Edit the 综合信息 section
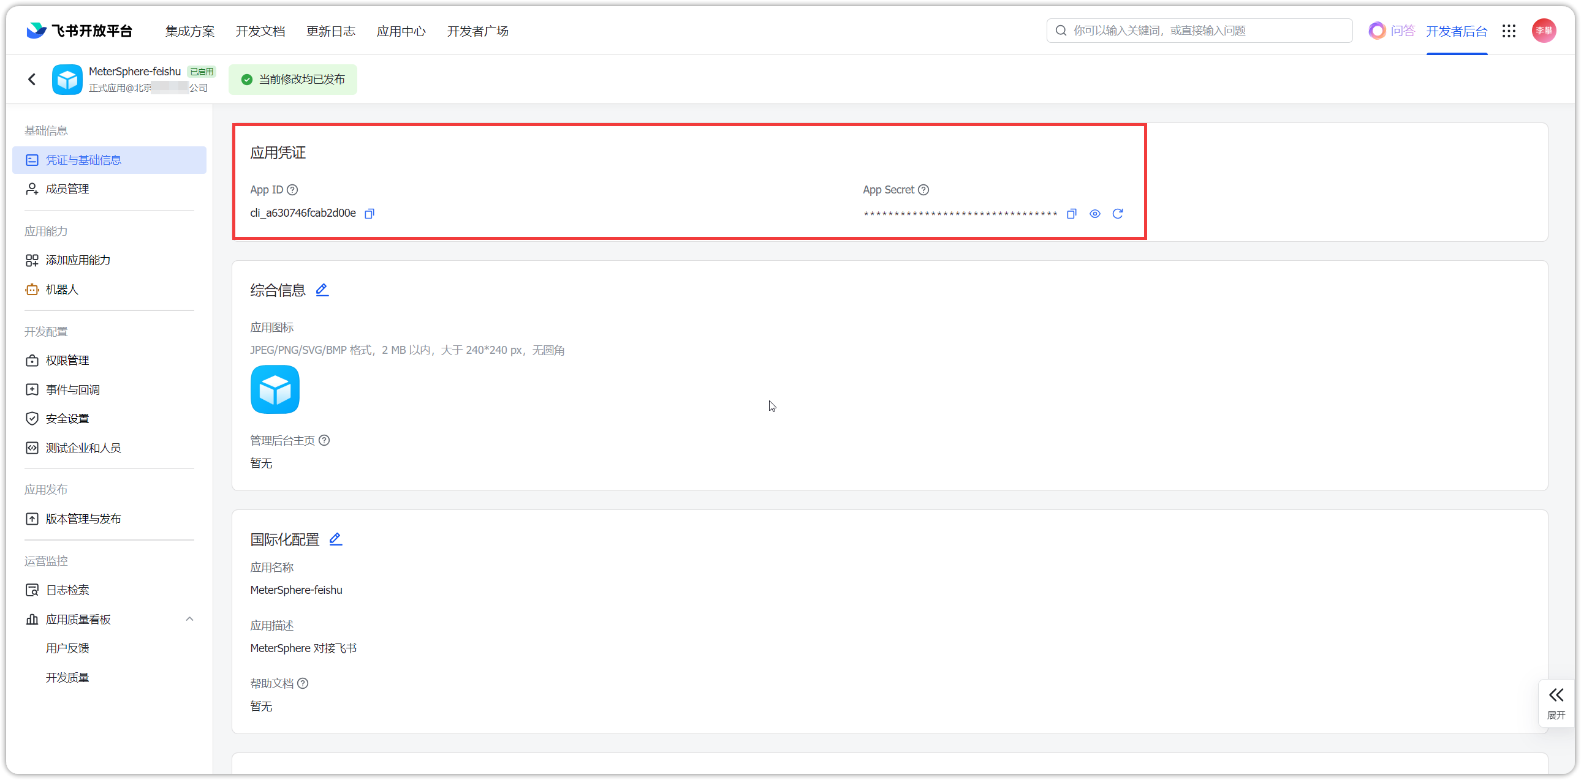Viewport: 1581px width, 780px height. coord(322,290)
